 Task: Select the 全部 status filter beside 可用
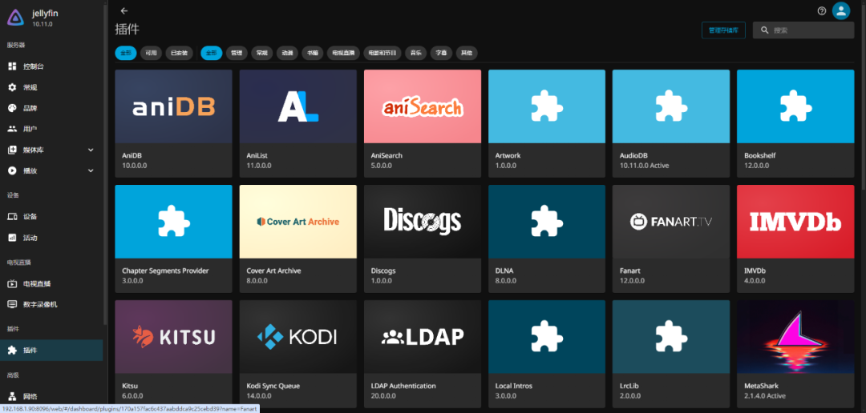[x=126, y=53]
